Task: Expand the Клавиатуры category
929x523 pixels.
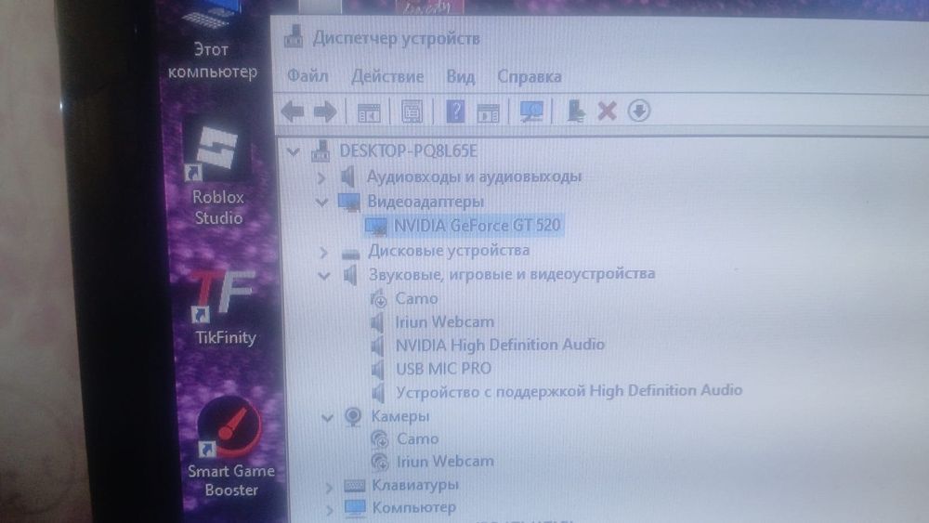Action: (x=330, y=488)
